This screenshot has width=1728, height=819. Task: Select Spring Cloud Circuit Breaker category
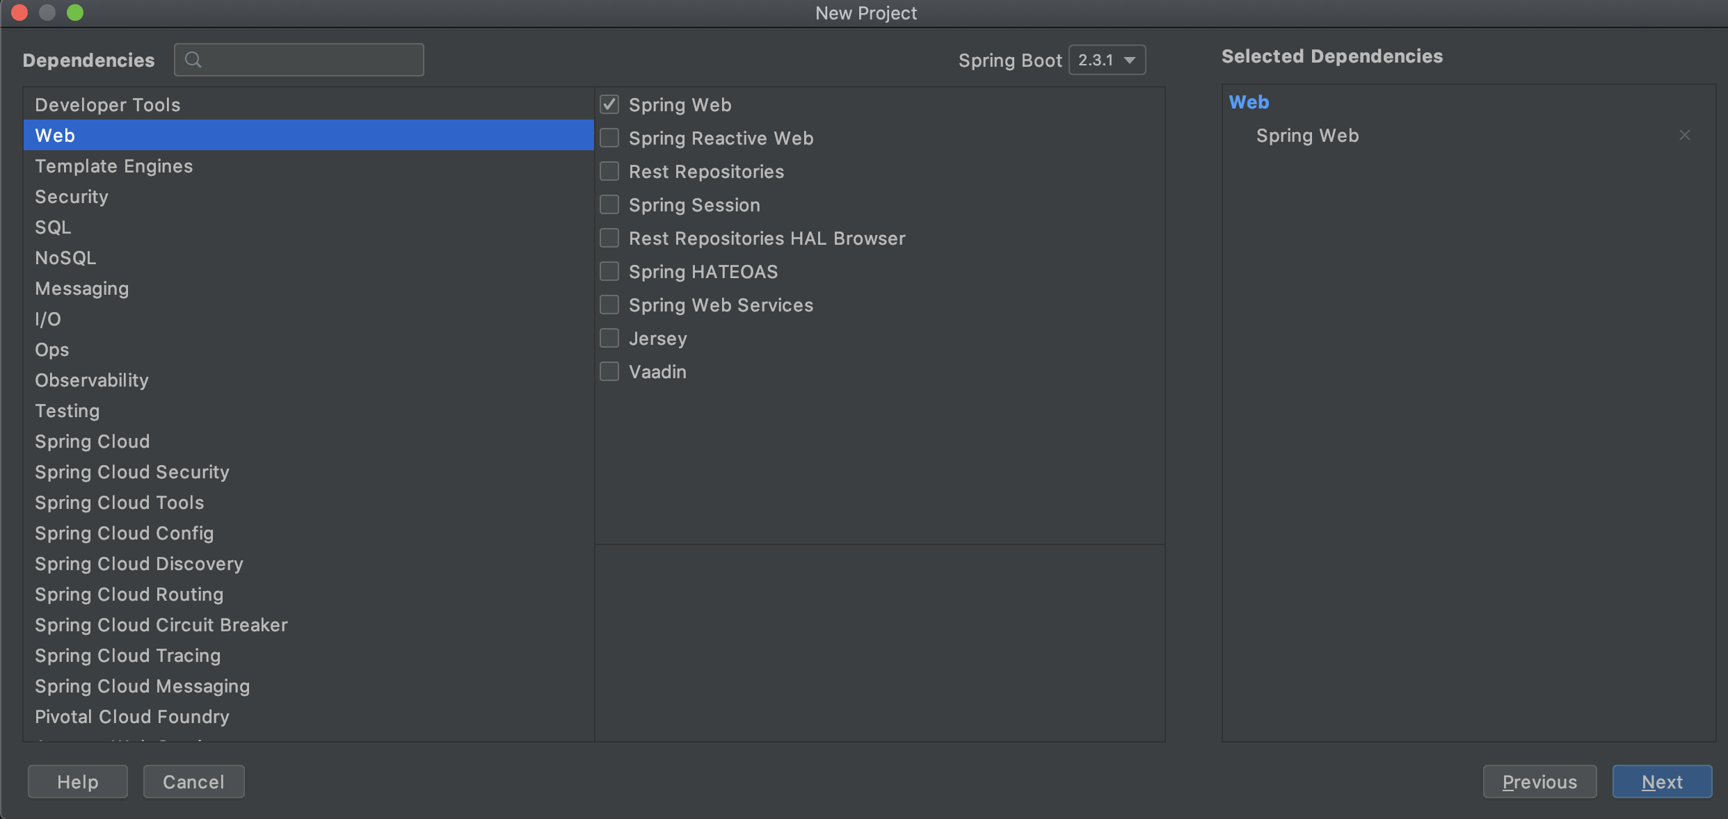[x=309, y=624]
